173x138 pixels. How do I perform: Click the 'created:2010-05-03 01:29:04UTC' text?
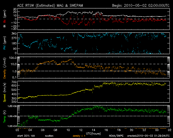coord(148,136)
